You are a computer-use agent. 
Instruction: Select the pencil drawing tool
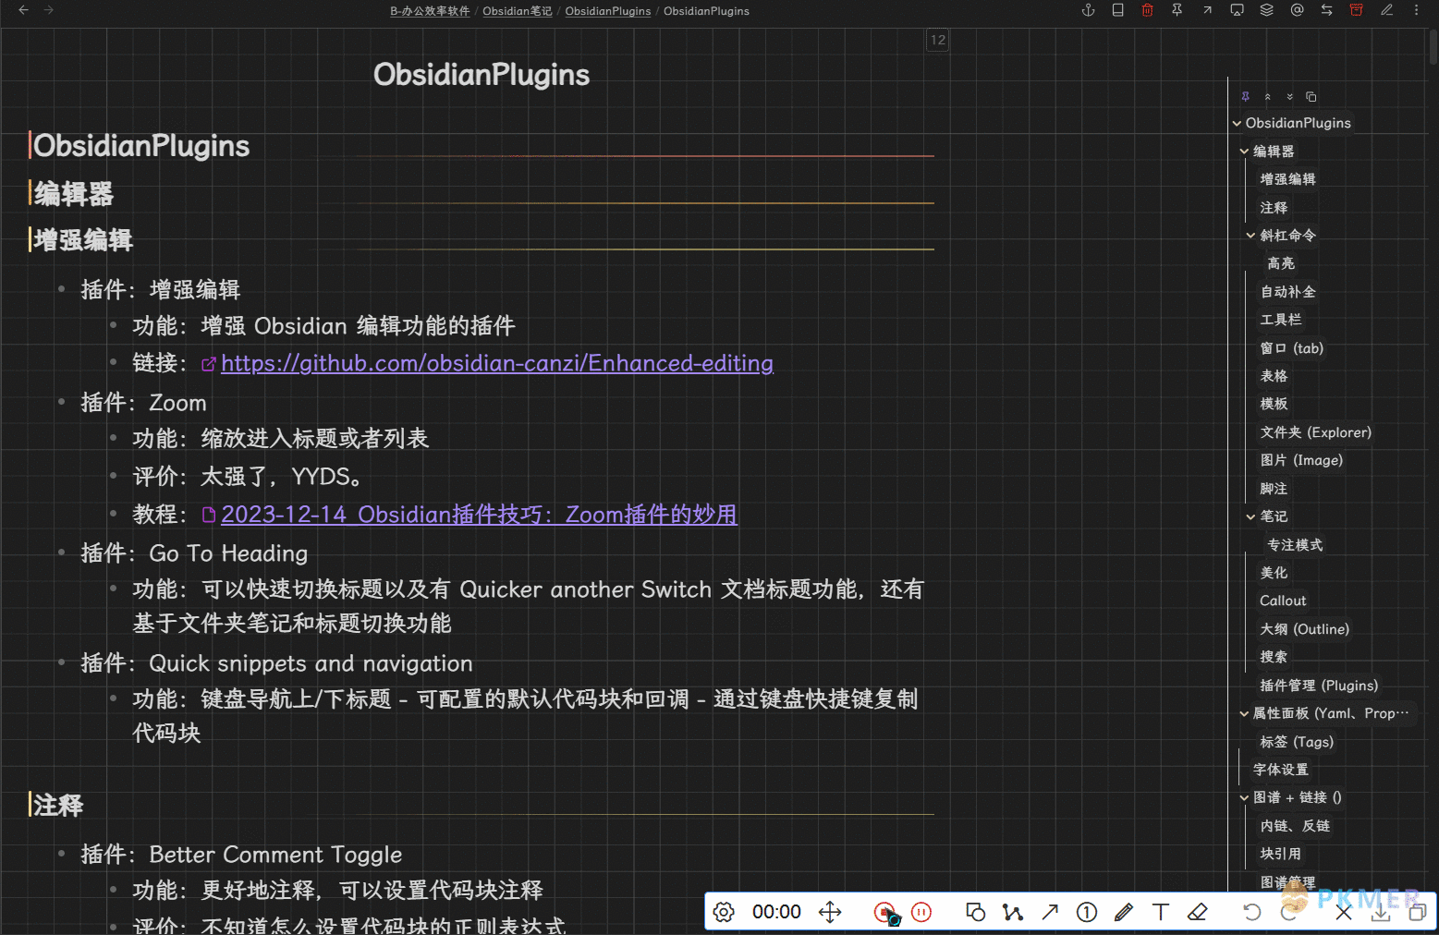click(1124, 912)
